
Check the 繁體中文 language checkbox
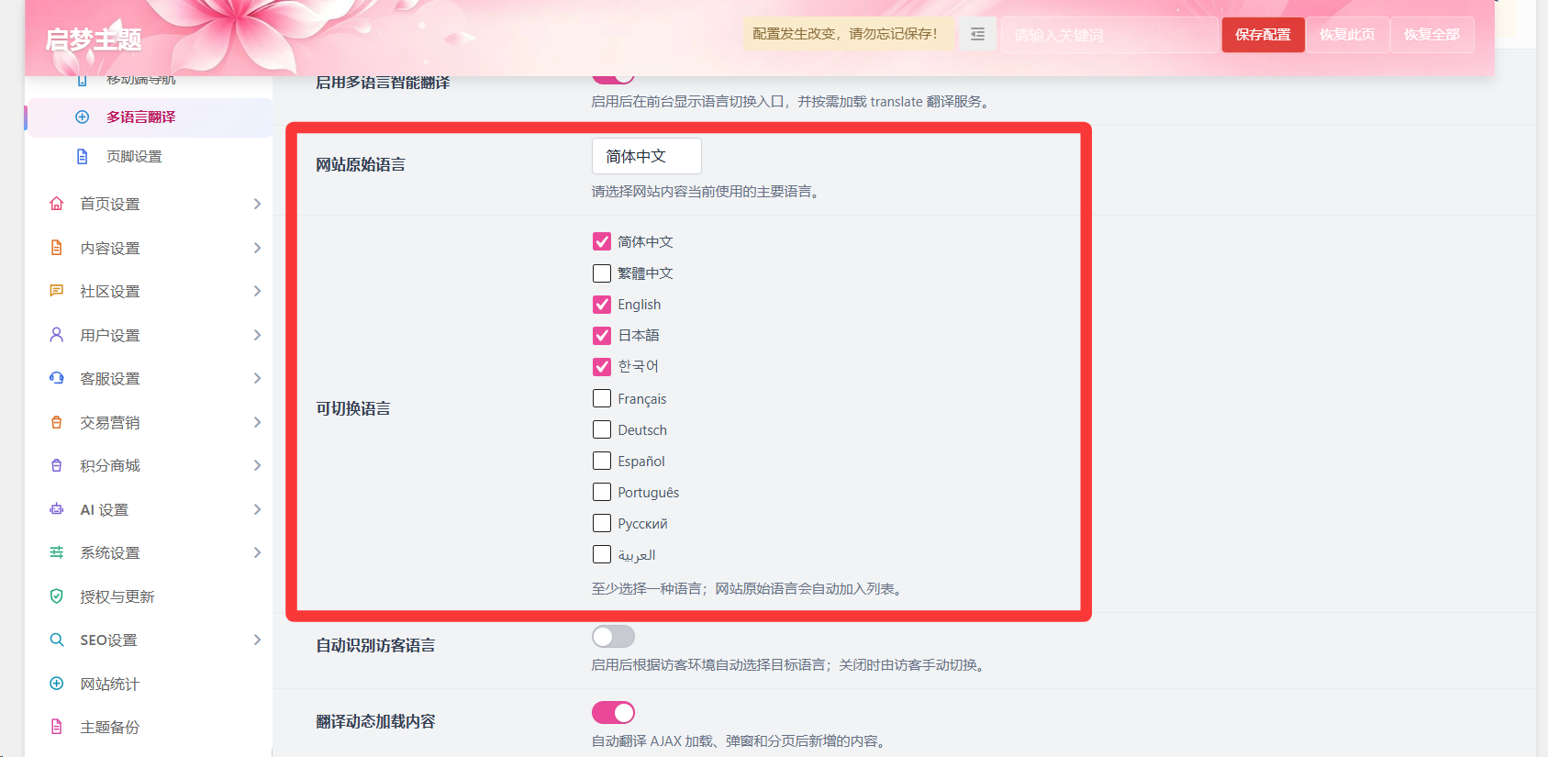[602, 273]
